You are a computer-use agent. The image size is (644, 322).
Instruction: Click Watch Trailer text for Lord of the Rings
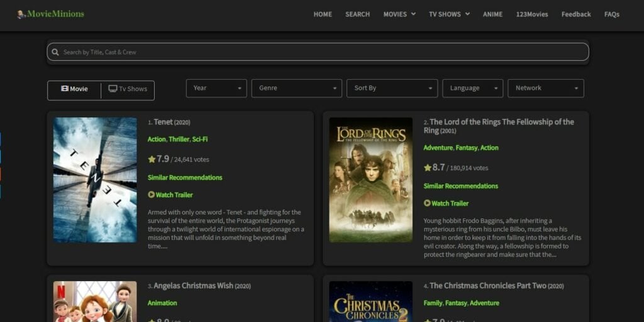point(450,203)
